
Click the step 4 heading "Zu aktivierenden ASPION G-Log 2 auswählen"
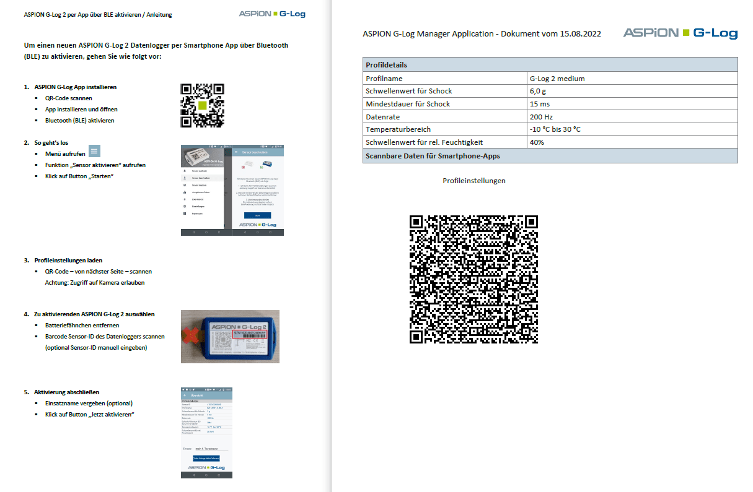click(94, 314)
